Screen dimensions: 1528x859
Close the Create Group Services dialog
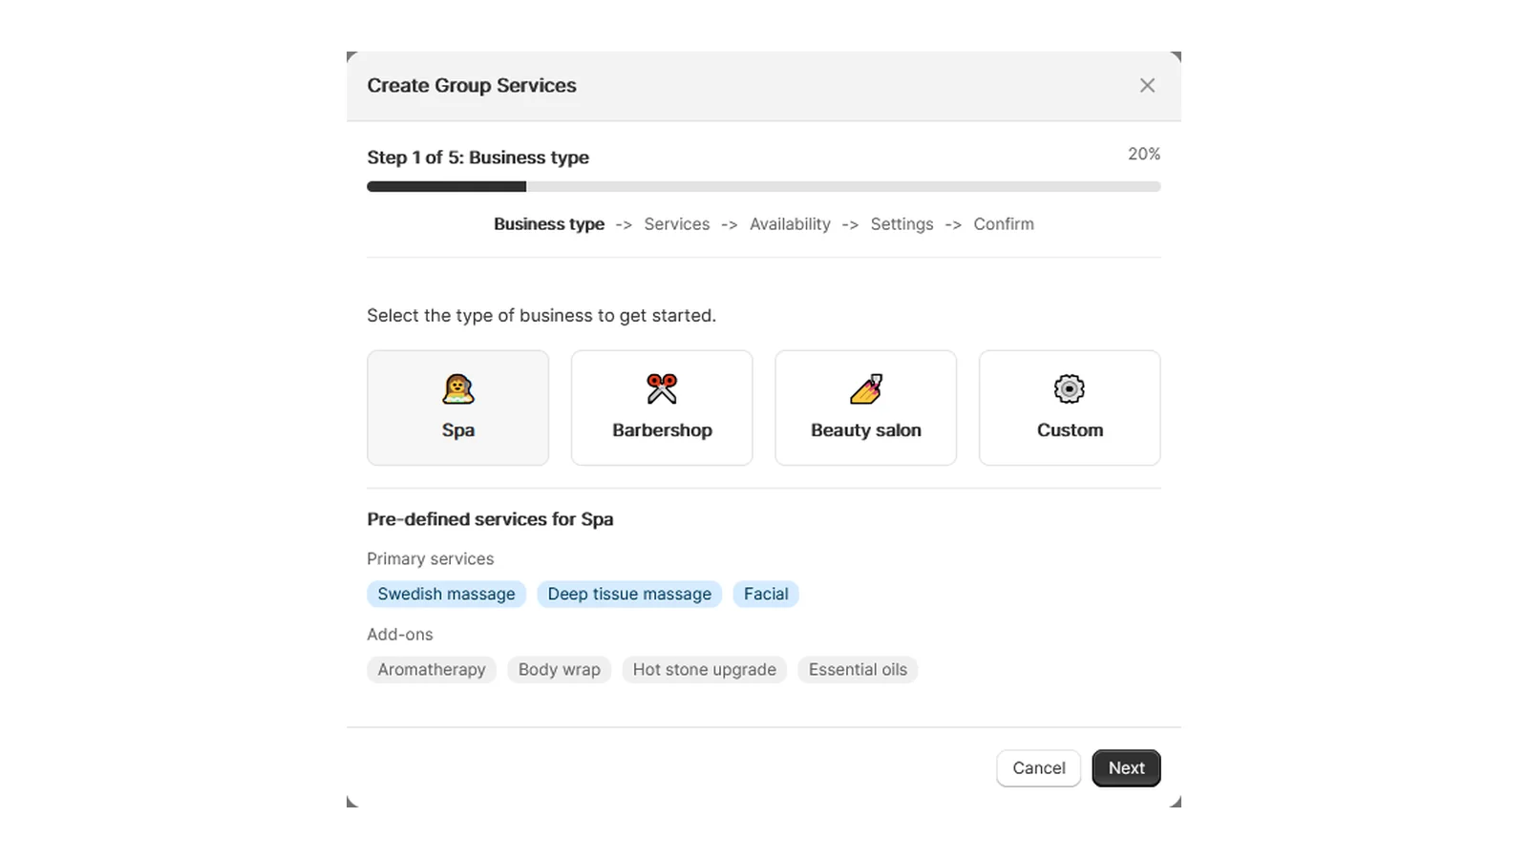tap(1147, 85)
